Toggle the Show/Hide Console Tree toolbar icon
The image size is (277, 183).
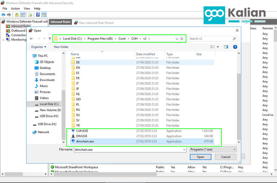(x=23, y=15)
